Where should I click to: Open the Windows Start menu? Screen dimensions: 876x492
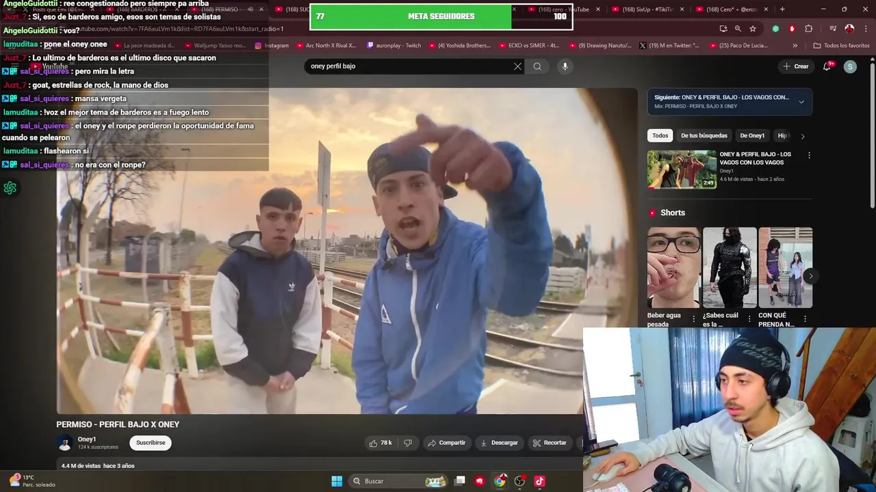337,481
